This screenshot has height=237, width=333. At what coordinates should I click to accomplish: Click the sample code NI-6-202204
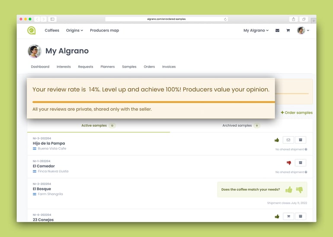(42, 215)
